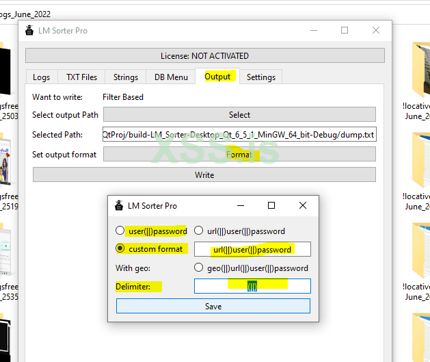Image resolution: width=430 pixels, height=362 pixels.
Task: Select the Output tab
Action: coord(217,77)
